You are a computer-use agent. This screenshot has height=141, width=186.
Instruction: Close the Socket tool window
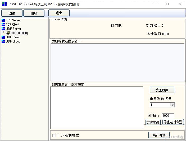180,4
